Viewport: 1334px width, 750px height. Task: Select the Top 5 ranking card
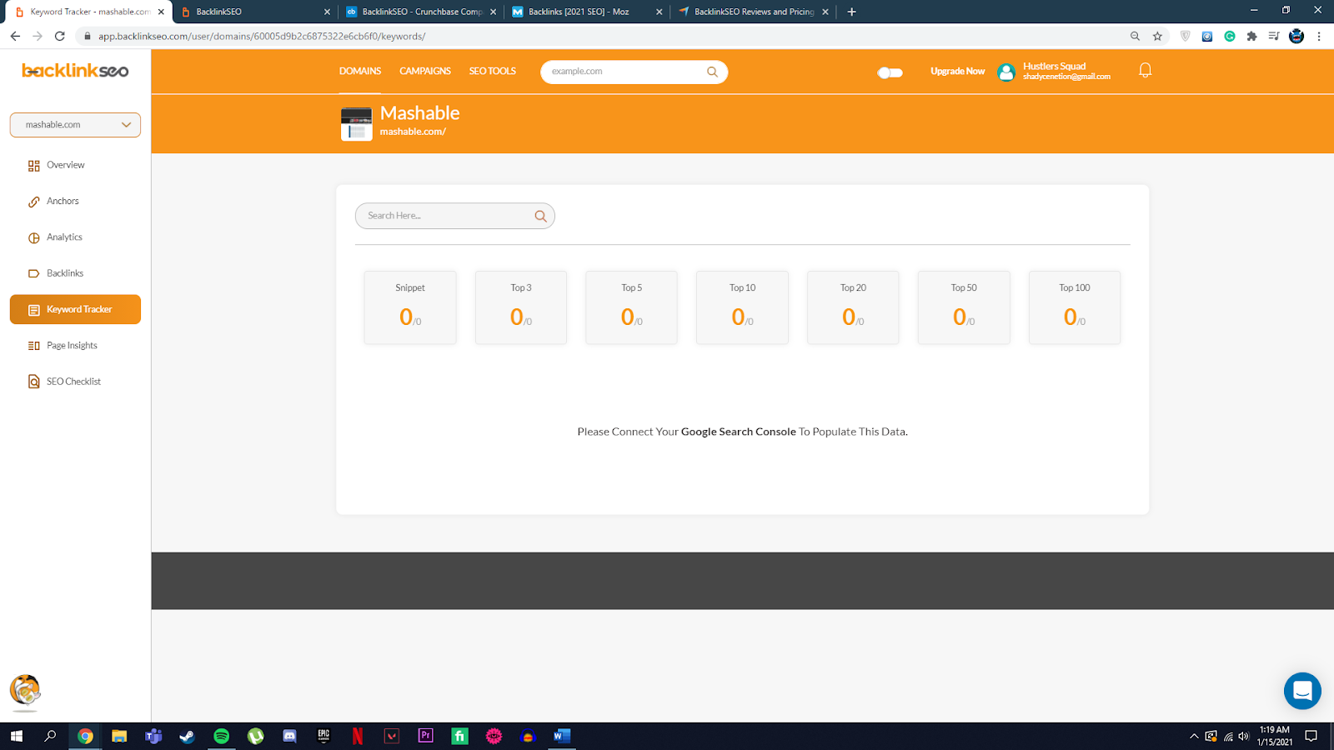(632, 307)
